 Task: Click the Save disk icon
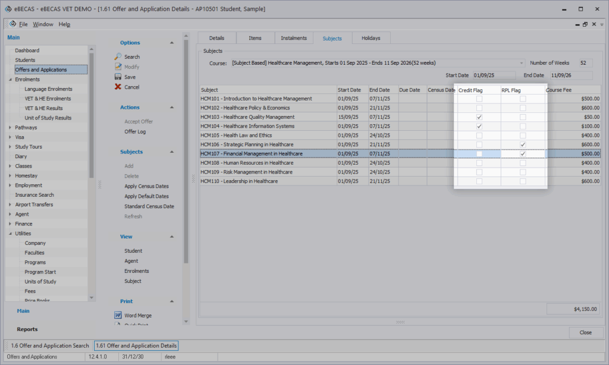(x=118, y=77)
